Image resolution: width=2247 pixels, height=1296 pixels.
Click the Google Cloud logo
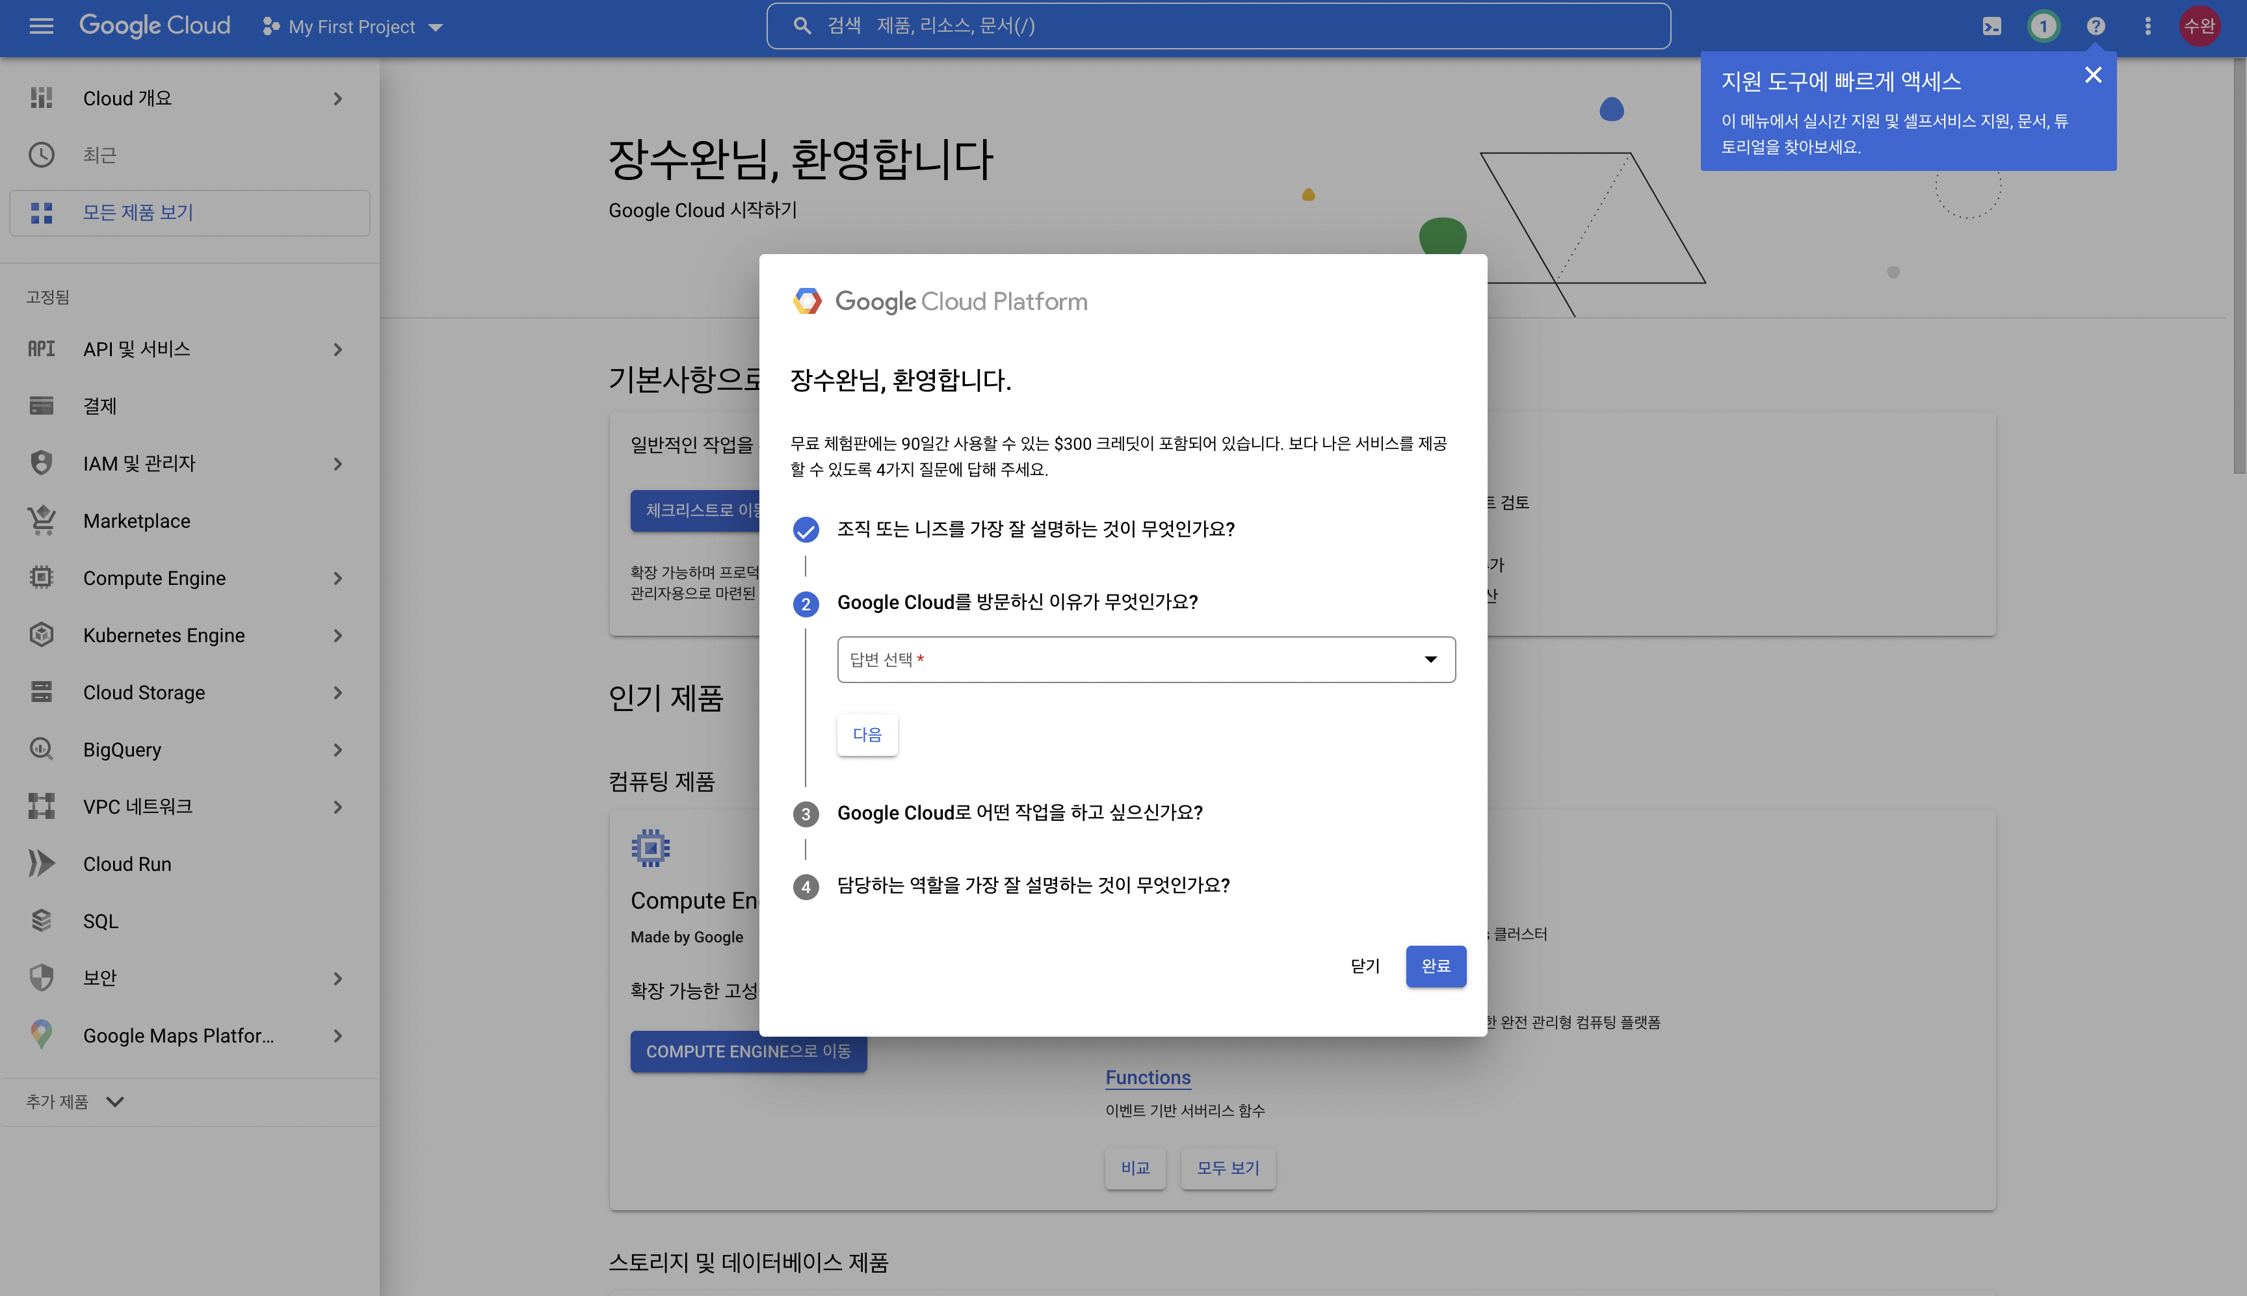[x=155, y=26]
